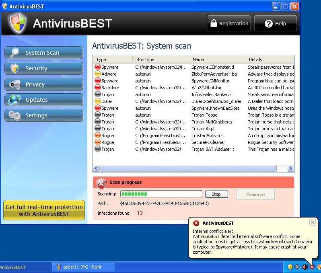Screen dimensions: 321x273
Task: Click the red shield Scan progress icon
Action: [101, 183]
